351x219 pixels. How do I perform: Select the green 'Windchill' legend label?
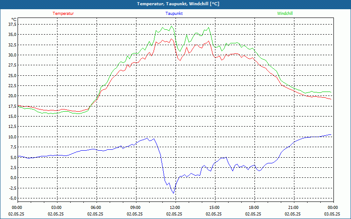point(285,14)
